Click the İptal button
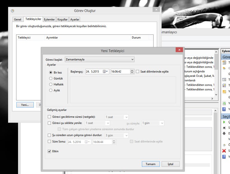 [171, 164]
